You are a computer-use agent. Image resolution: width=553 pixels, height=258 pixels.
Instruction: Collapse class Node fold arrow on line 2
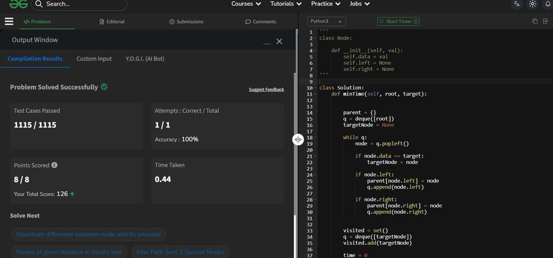pyautogui.click(x=316, y=38)
